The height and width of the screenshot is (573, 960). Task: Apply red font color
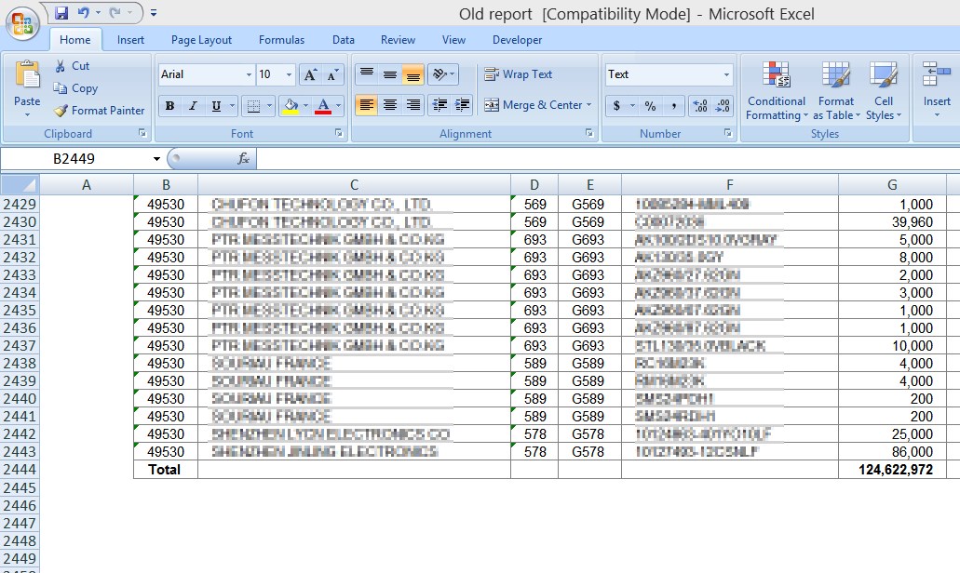323,106
